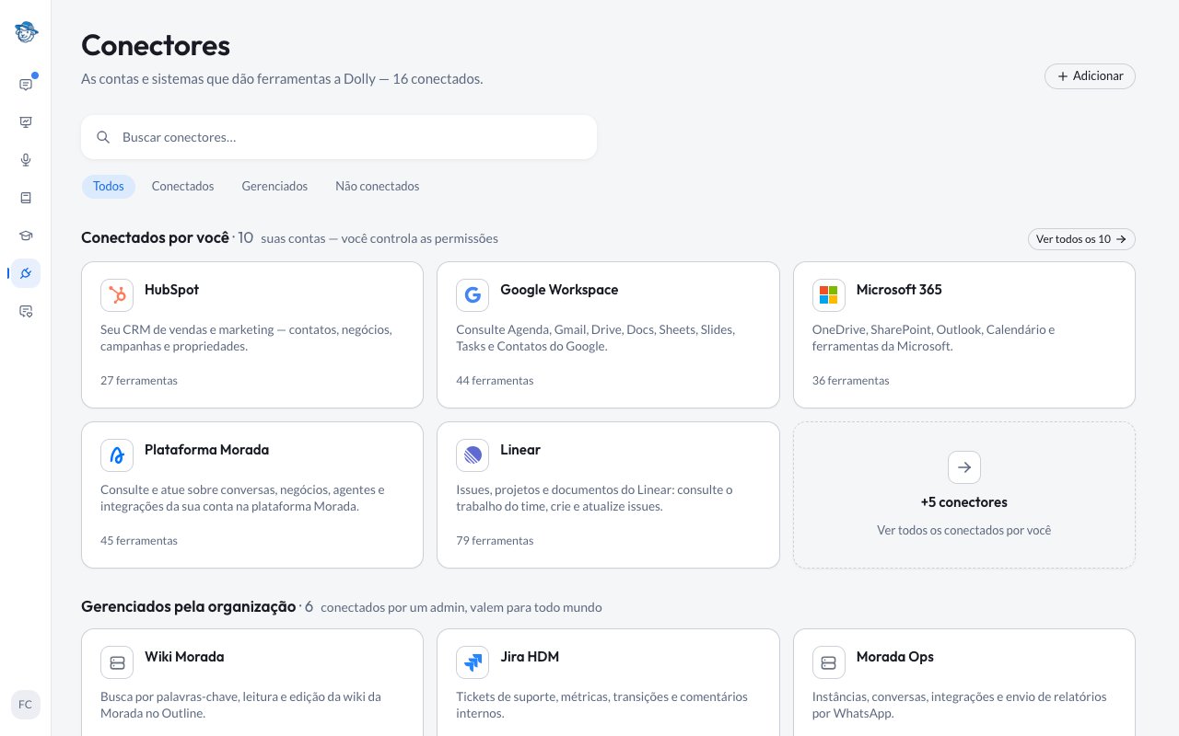Click the Morada Ops description "Instâncias, conversas"
The width and height of the screenshot is (1179, 736).
click(960, 705)
